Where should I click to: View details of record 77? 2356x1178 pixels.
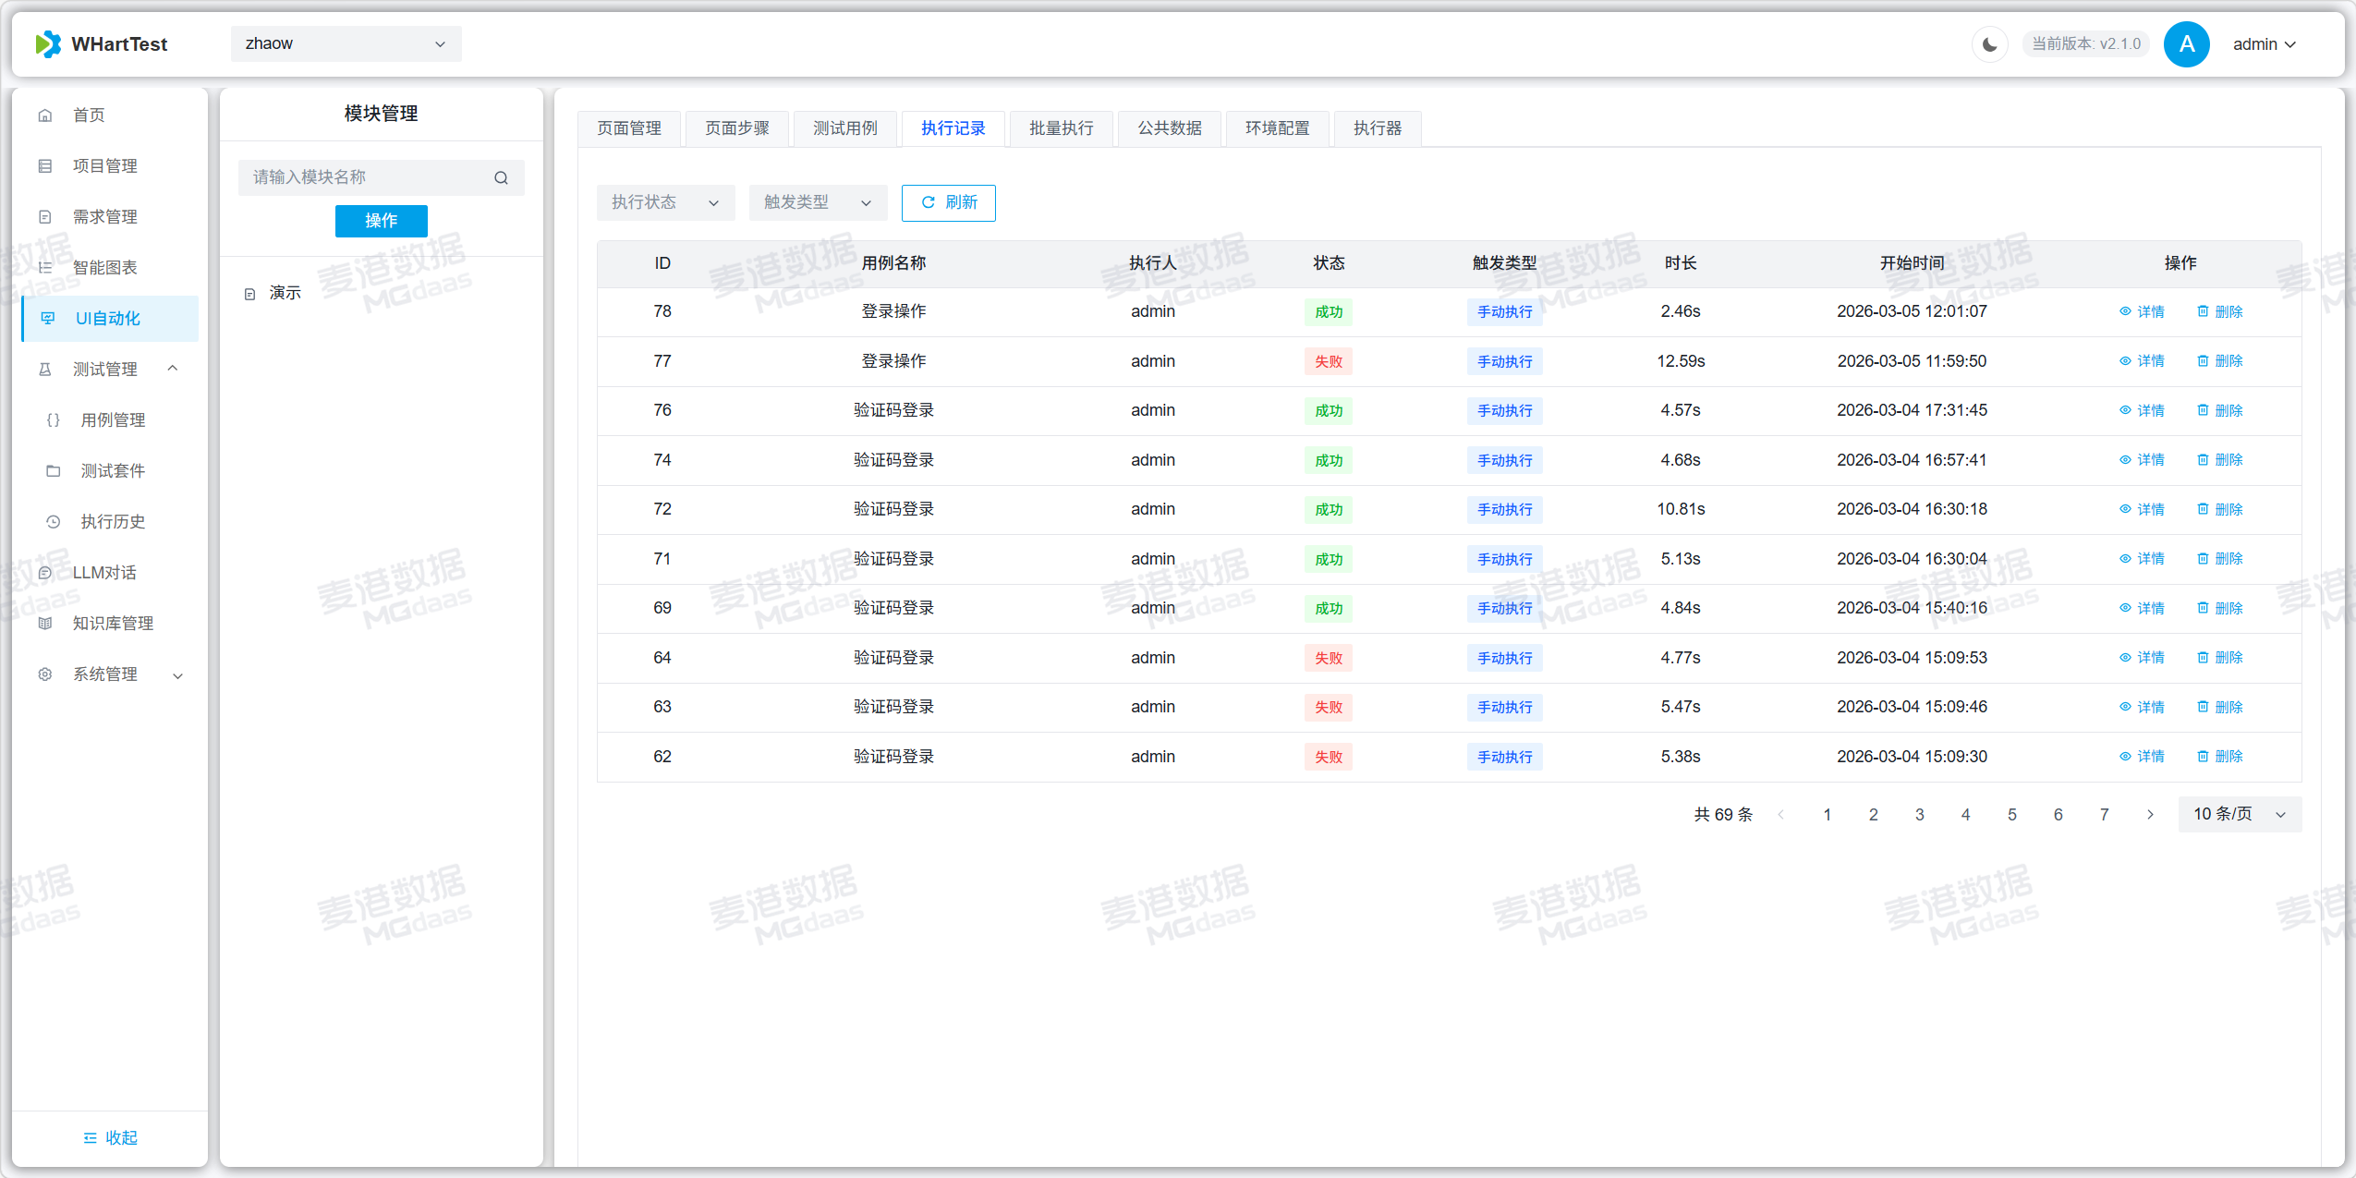point(2142,360)
